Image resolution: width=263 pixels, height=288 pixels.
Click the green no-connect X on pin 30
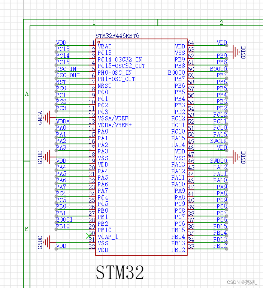click(89, 235)
